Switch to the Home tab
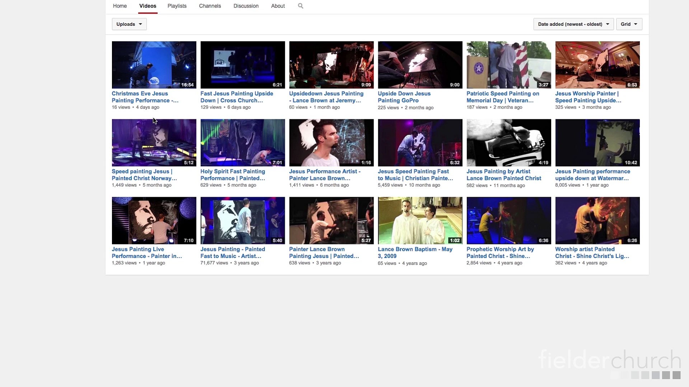Screen dimensions: 689x387 point(120,6)
